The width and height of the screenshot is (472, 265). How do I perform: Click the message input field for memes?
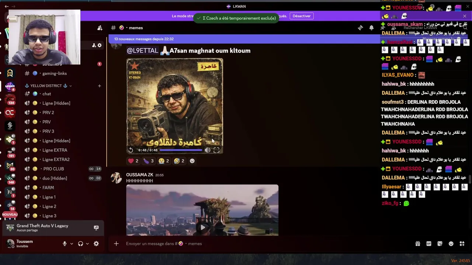(x=265, y=244)
